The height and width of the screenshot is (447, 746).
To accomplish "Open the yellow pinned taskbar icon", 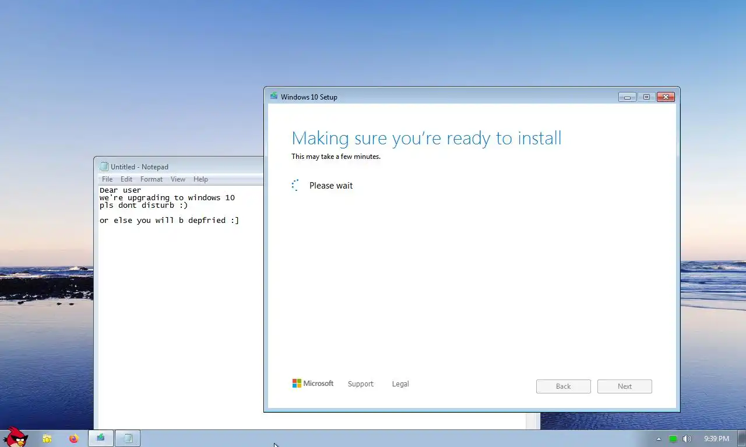I will point(47,438).
